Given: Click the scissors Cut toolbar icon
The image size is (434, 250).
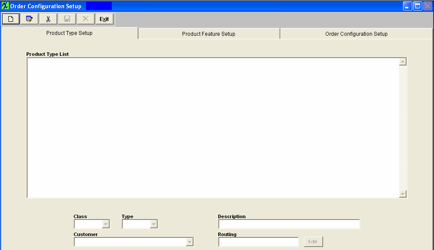Looking at the screenshot, I should [48, 19].
